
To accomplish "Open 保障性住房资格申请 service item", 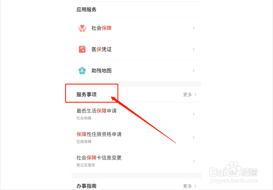I will (136, 138).
